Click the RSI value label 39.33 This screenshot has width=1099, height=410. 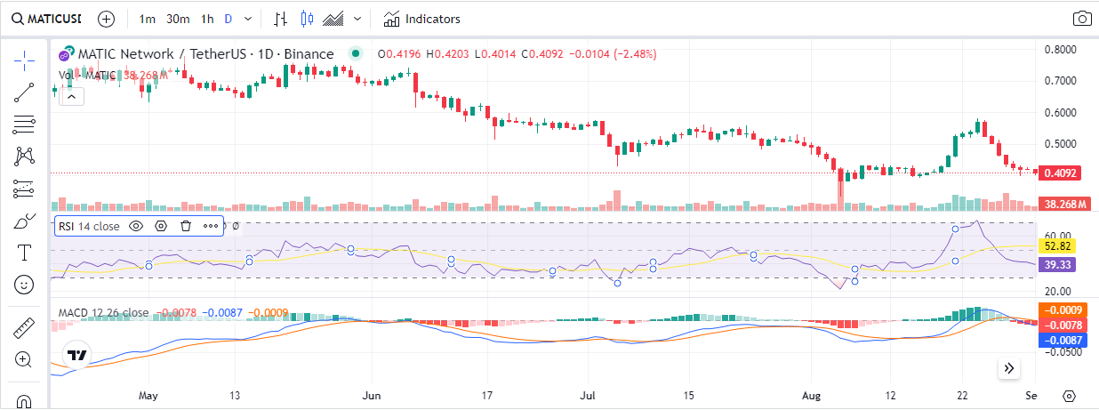coord(1057,265)
